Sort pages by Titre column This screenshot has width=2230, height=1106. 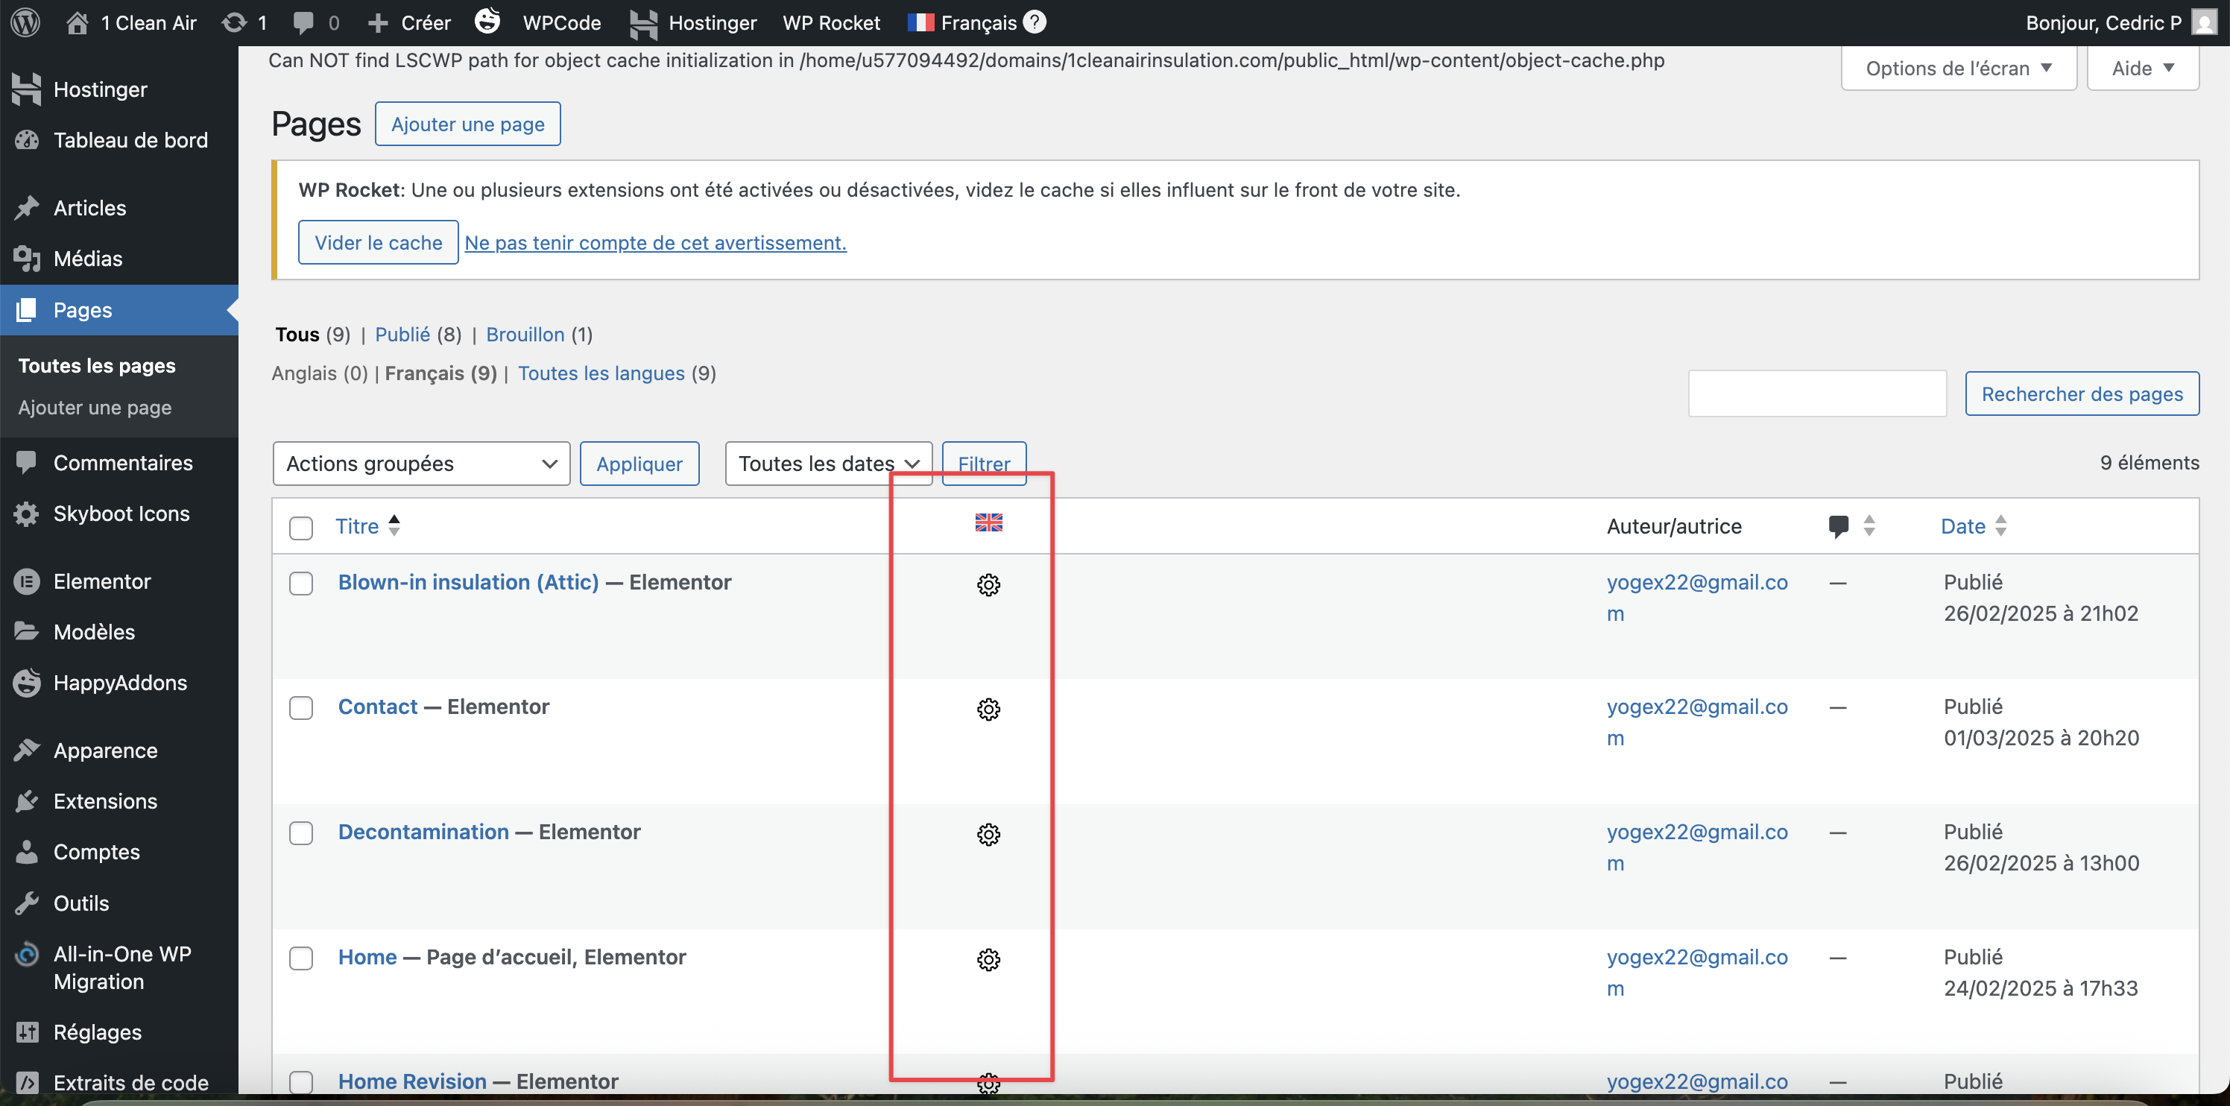(368, 526)
